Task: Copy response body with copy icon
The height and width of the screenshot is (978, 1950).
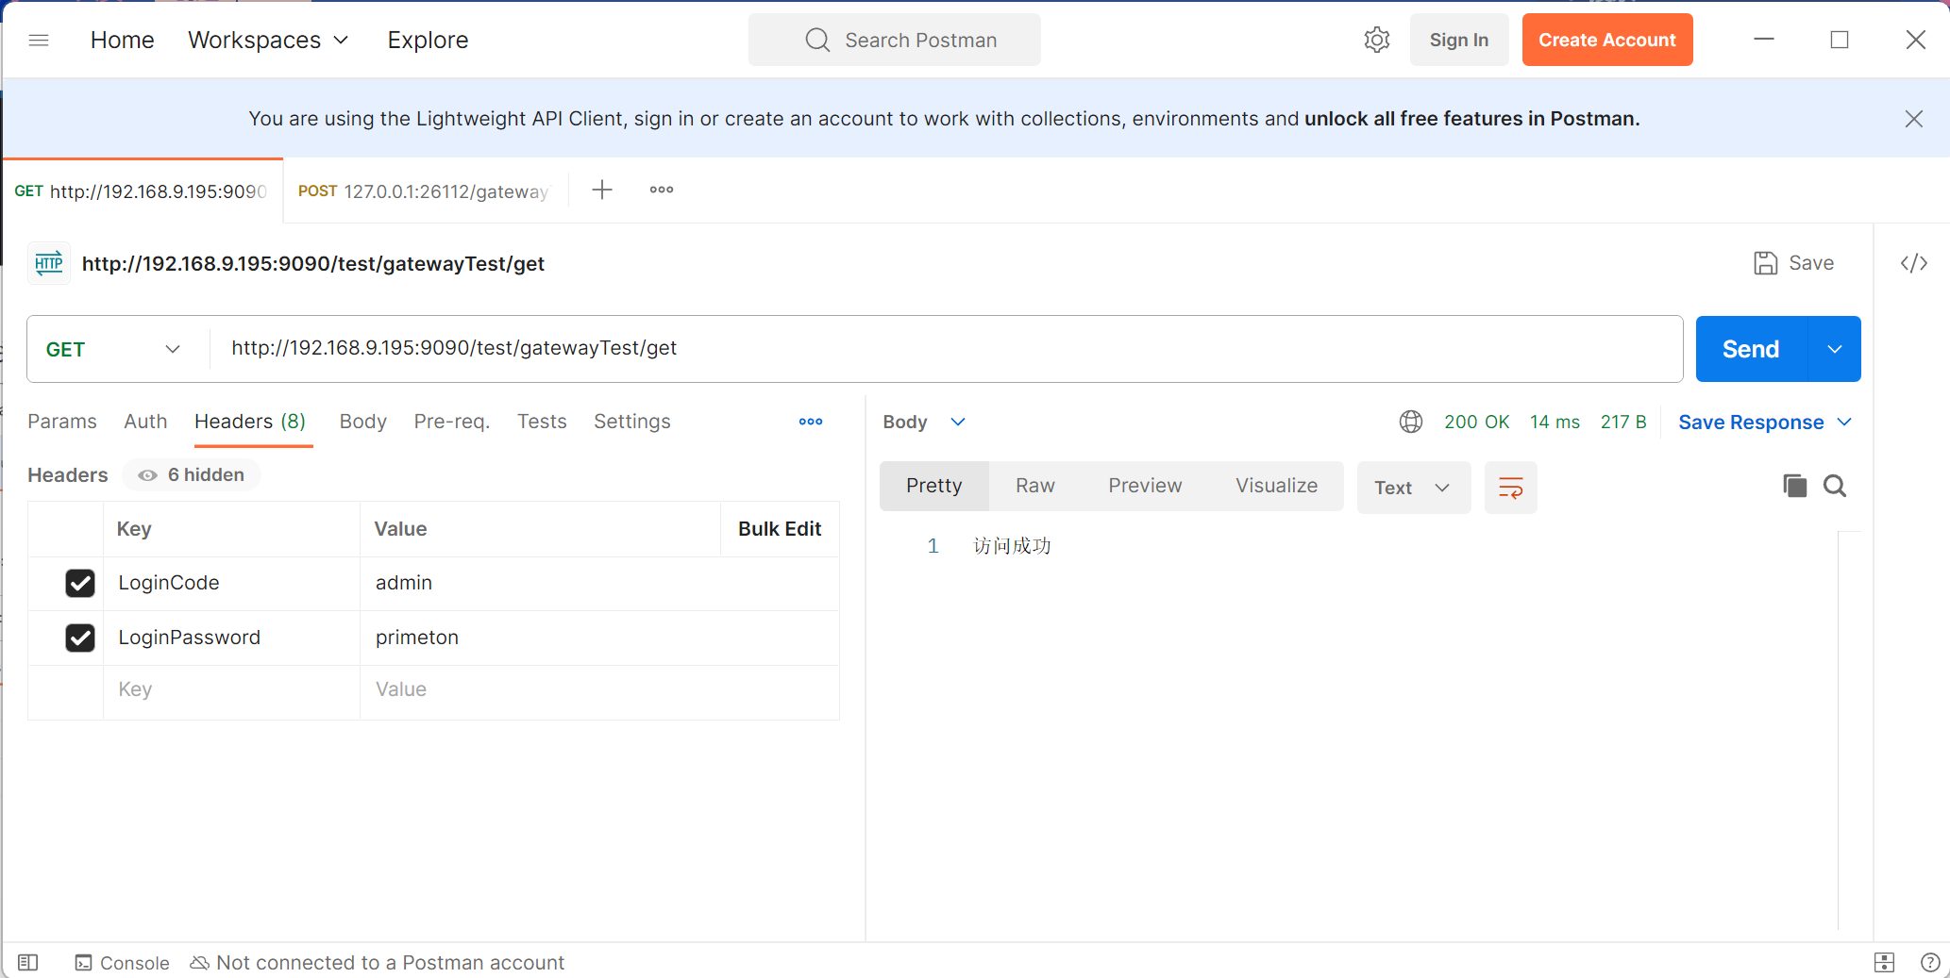Action: point(1794,486)
